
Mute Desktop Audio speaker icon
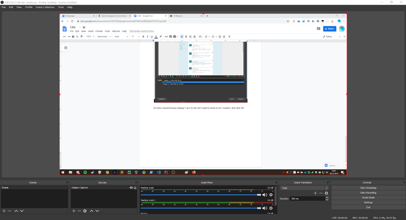pyautogui.click(x=264, y=195)
